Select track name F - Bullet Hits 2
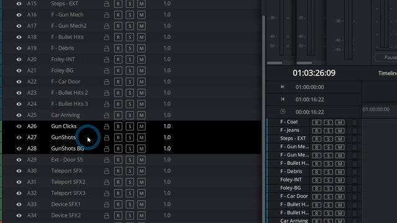Screen dimensions: 397x223 tap(69, 93)
